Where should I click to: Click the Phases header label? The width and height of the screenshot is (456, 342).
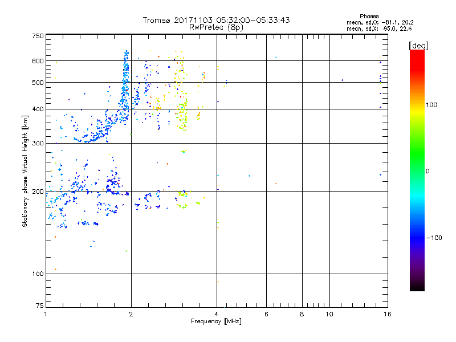[x=369, y=17]
